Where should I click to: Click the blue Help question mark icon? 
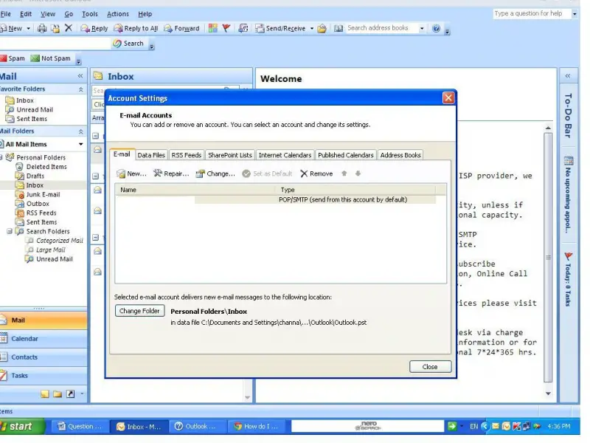[x=436, y=28]
